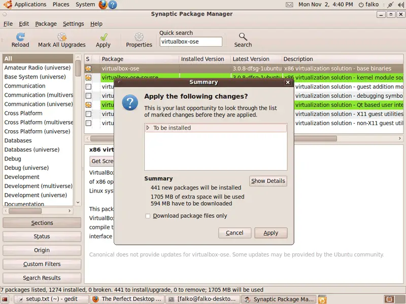Click Apply in the Summary dialog
406x304 pixels.
pos(271,233)
